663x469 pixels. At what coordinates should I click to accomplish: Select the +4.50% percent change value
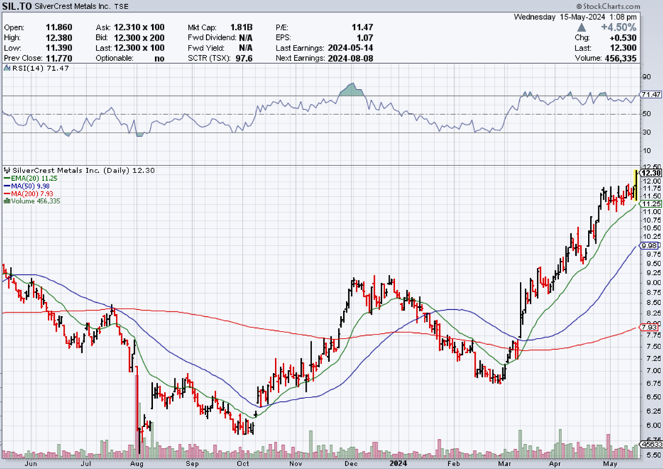point(619,27)
